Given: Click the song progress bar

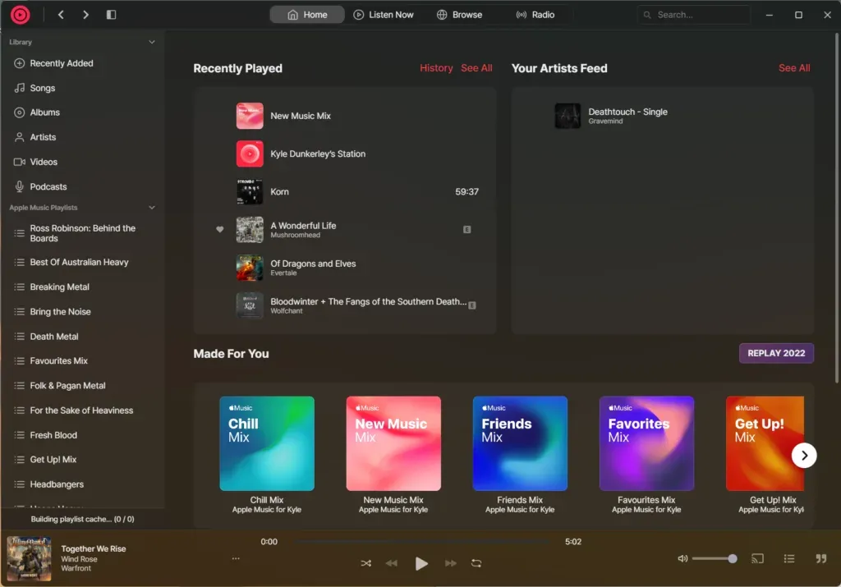Looking at the screenshot, I should pos(422,542).
